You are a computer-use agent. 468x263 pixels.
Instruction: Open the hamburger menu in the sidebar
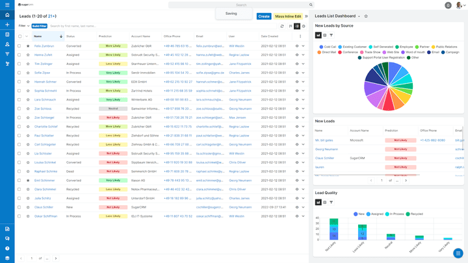pyautogui.click(x=7, y=5)
